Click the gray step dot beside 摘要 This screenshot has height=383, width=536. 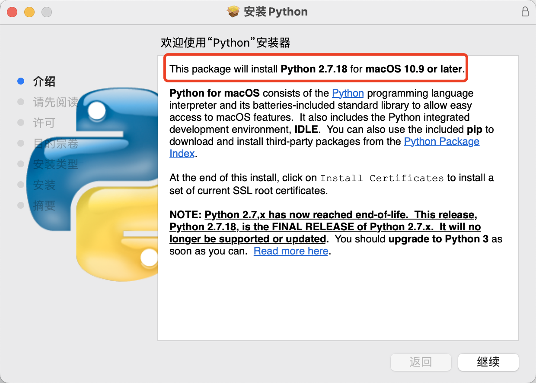point(20,206)
